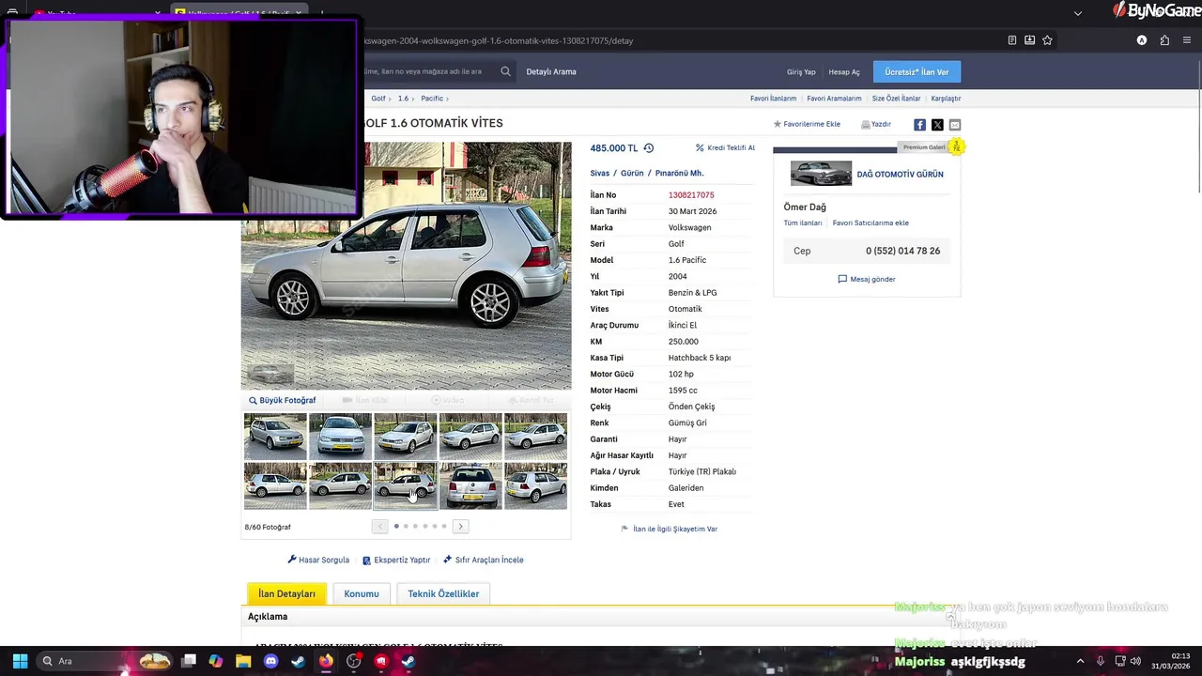Click Mesaj gönder to message seller
Viewport: 1202px width, 676px height.
pyautogui.click(x=866, y=279)
